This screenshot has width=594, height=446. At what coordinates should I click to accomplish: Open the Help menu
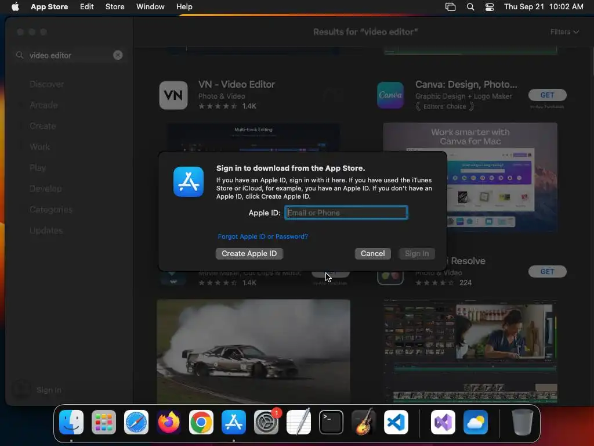(x=184, y=6)
